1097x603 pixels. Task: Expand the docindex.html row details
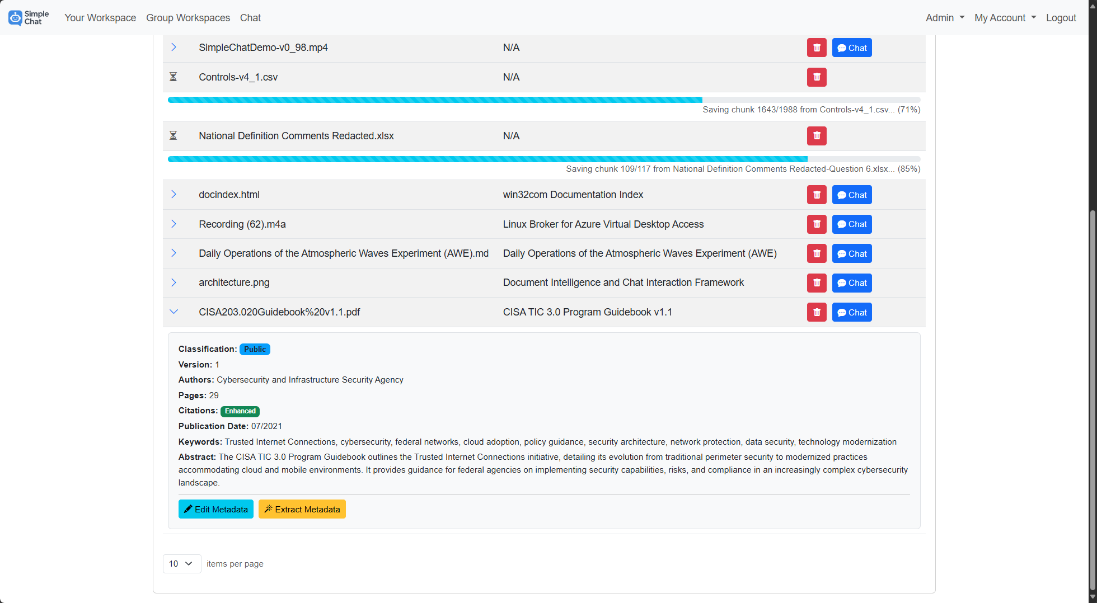[174, 195]
